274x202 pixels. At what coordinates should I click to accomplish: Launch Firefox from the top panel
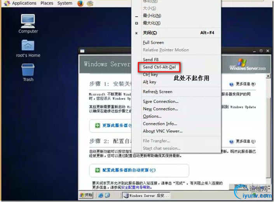click(x=80, y=3)
